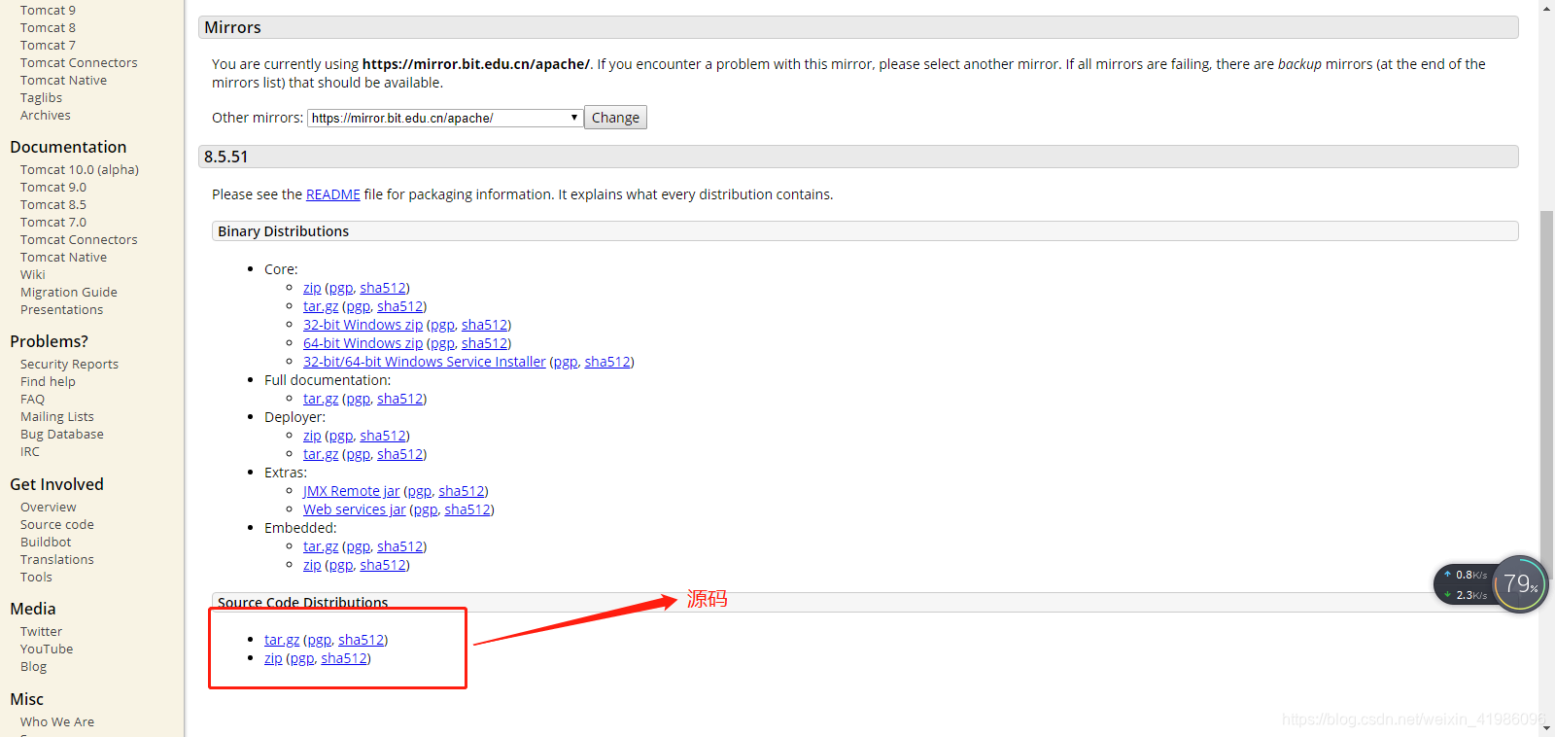Open Tomcat 8 download in sidebar

point(48,28)
